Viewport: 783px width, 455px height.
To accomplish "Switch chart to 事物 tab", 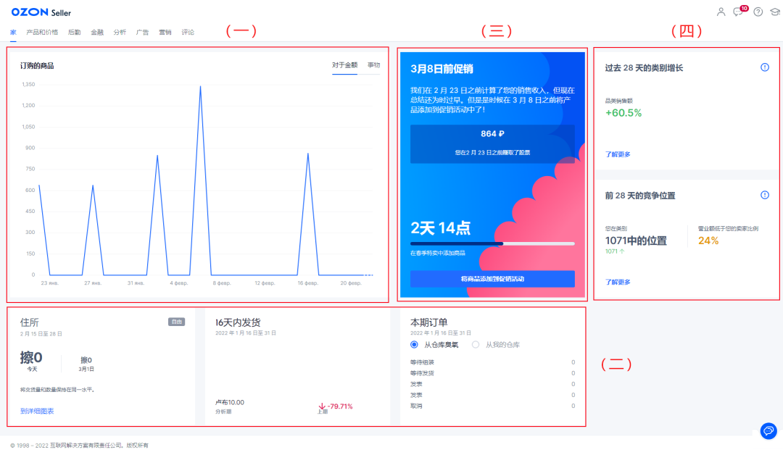I will (373, 65).
